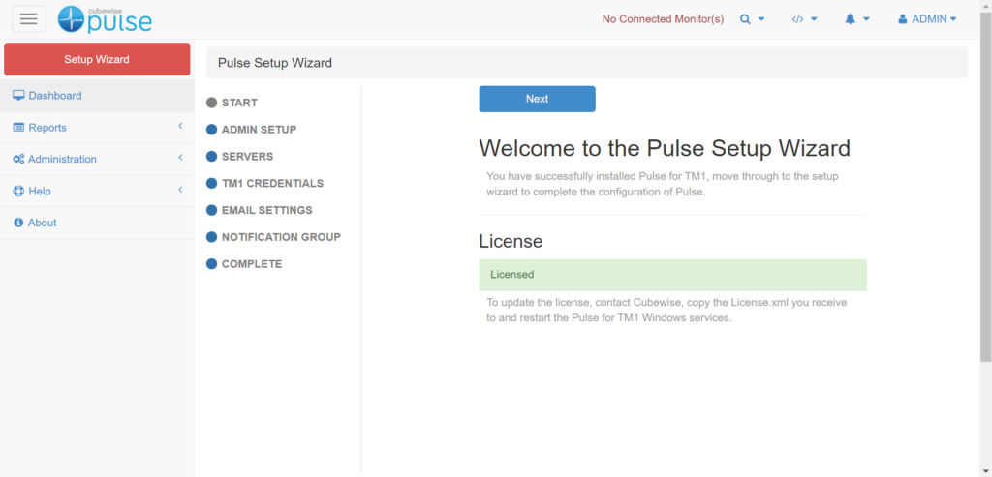
Task: Go to the ADMIN SETUP wizard step
Action: click(258, 130)
